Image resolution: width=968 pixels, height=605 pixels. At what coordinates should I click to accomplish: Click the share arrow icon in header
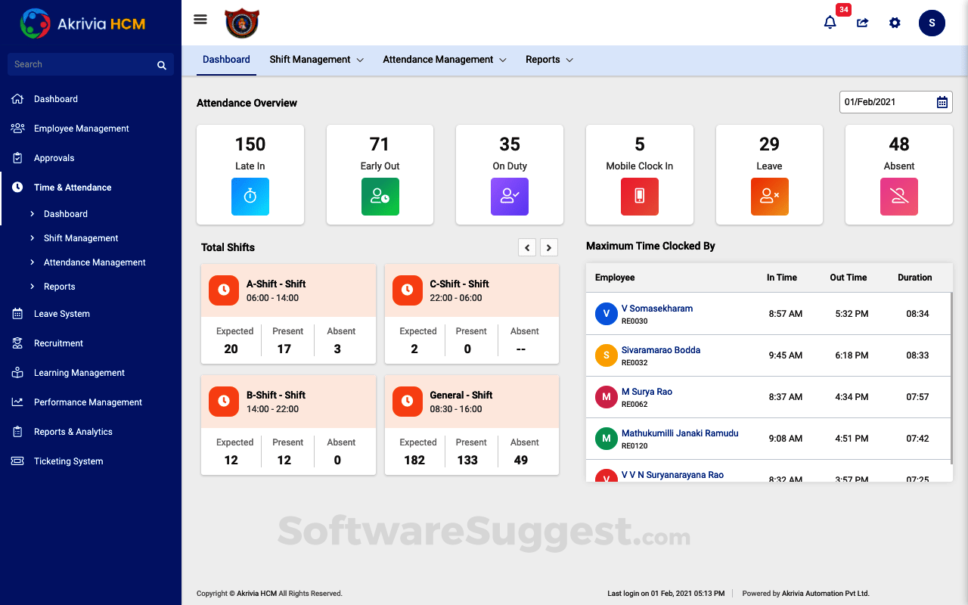(x=862, y=23)
